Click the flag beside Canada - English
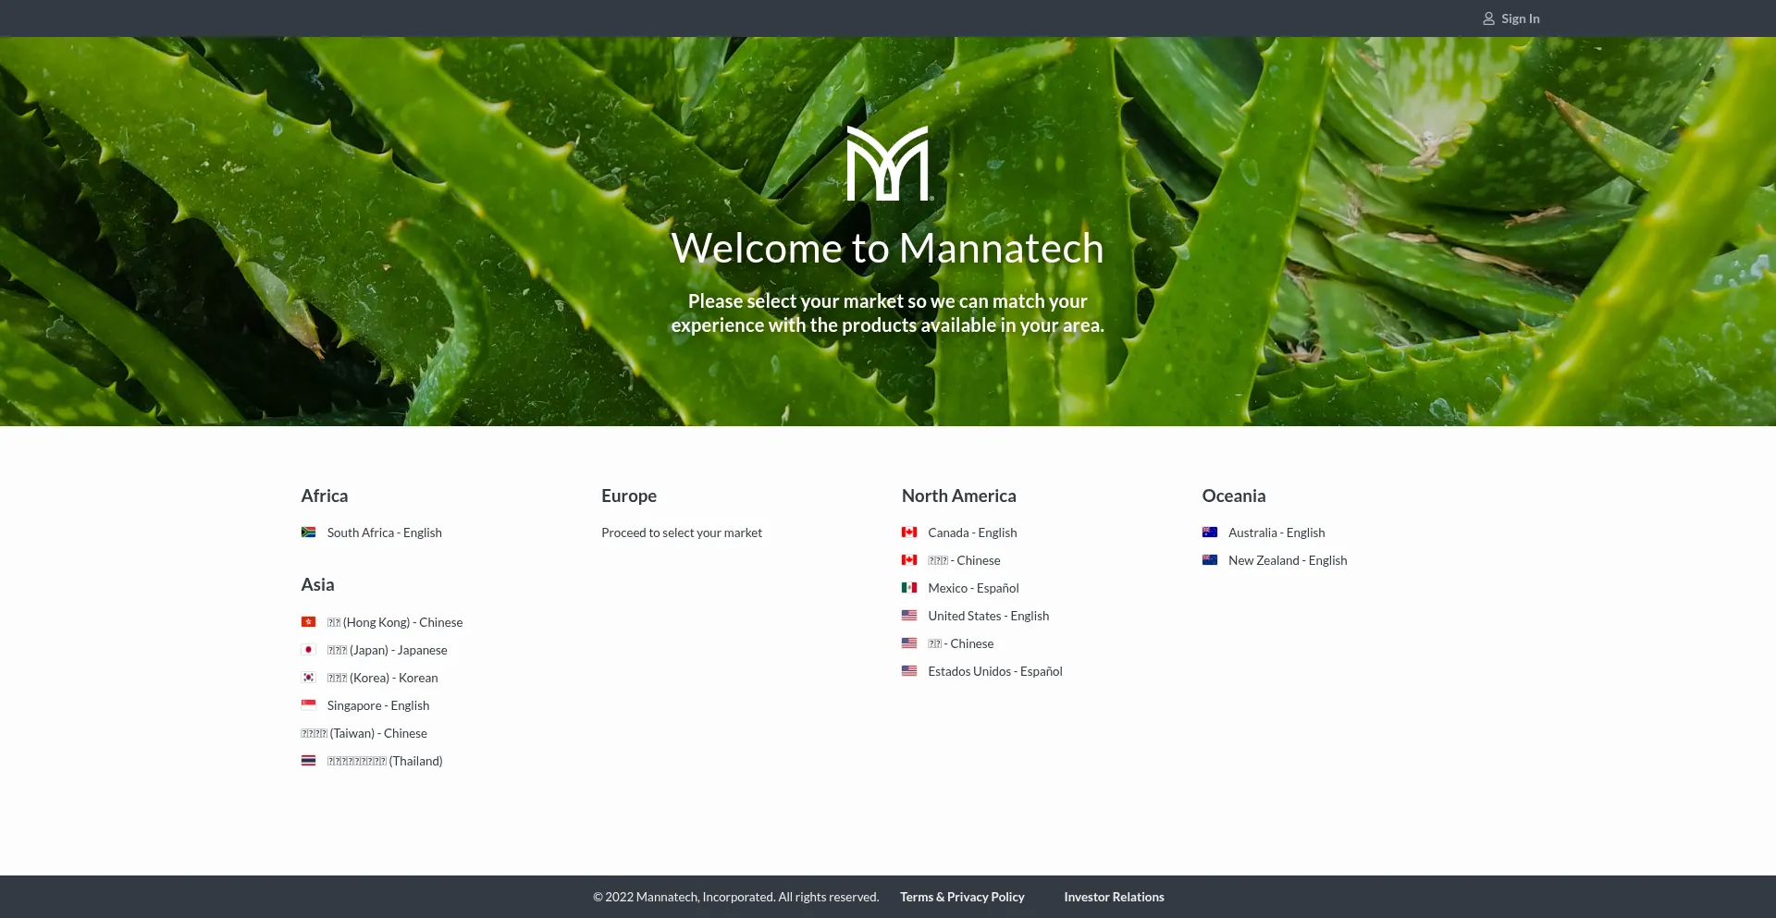 coord(909,532)
